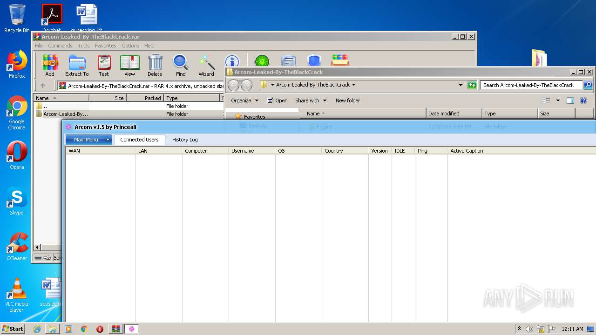596x335 pixels.
Task: Click the Extract To toolbar icon
Action: pyautogui.click(x=77, y=65)
